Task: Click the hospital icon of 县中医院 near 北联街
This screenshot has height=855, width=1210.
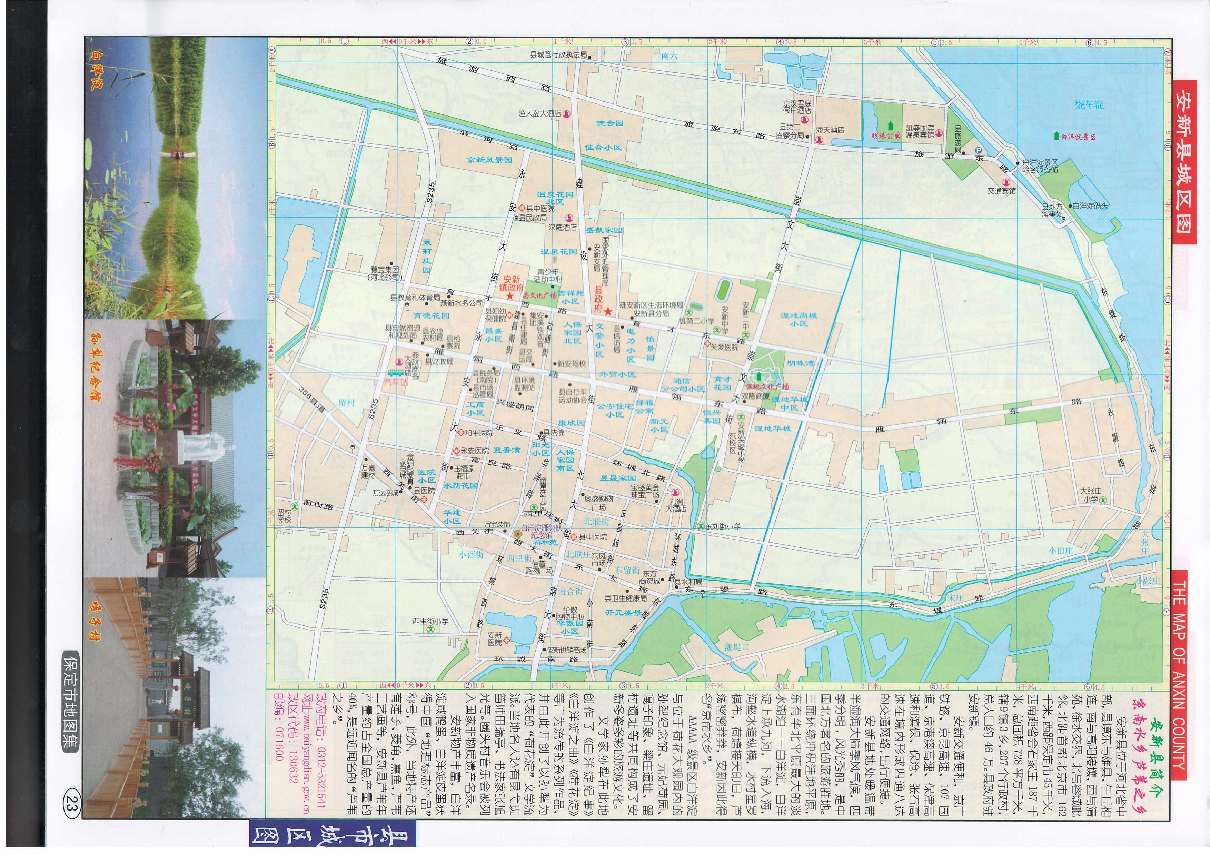Action: pos(574,537)
